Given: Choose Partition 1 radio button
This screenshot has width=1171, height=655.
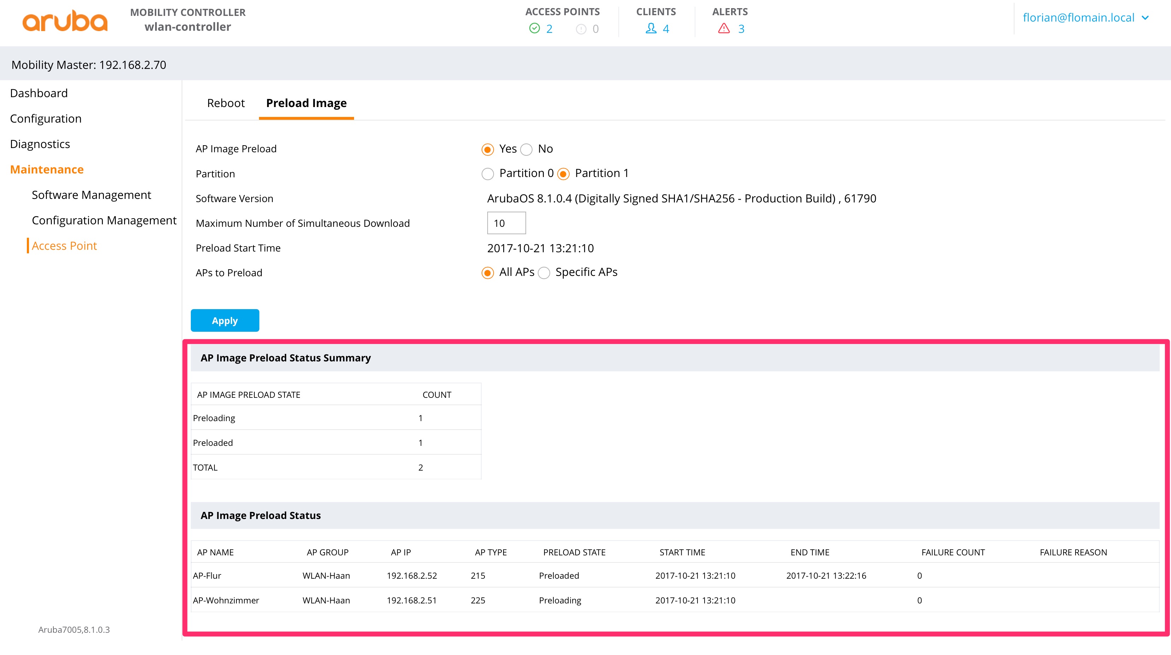Looking at the screenshot, I should click(563, 174).
